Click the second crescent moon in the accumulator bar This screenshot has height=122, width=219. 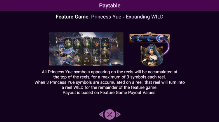coord(150,38)
